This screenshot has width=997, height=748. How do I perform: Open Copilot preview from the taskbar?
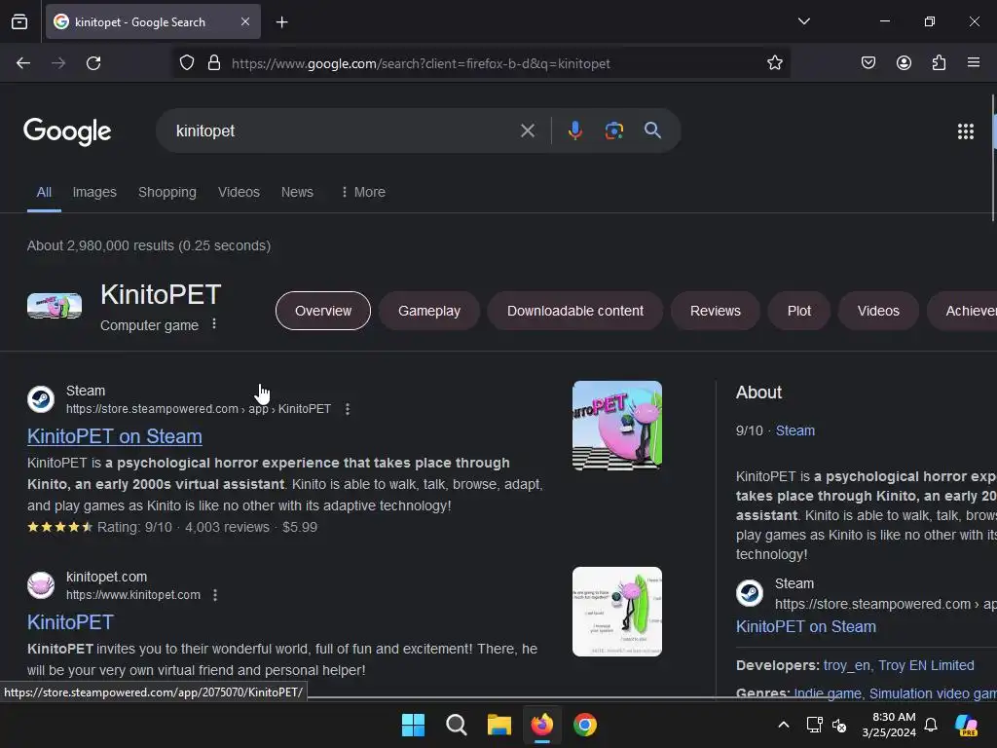966,725
